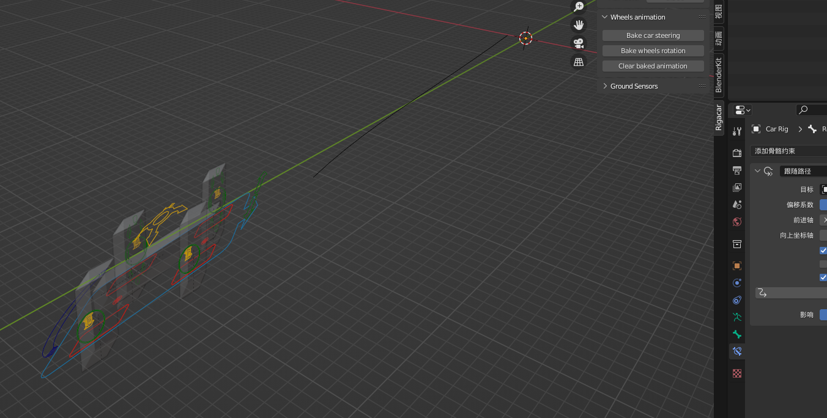Image resolution: width=827 pixels, height=418 pixels.
Task: Click the properties search field
Action: point(812,110)
